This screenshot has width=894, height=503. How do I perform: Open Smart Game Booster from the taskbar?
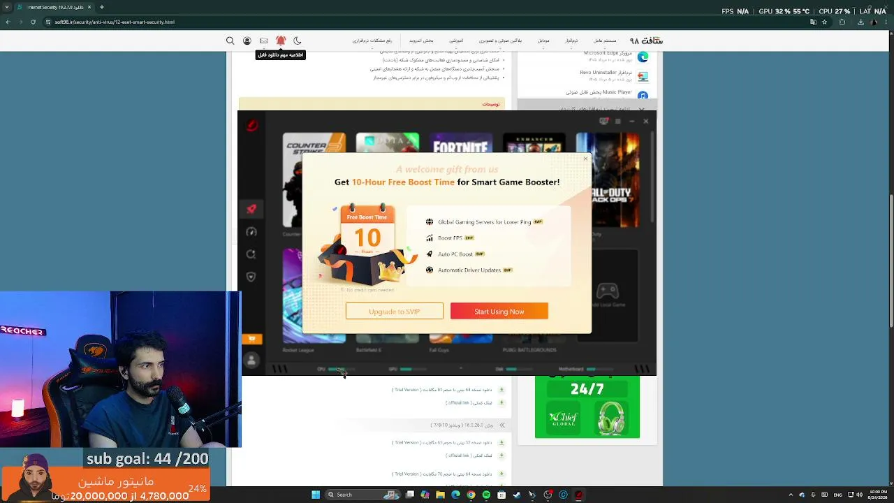[x=579, y=495]
